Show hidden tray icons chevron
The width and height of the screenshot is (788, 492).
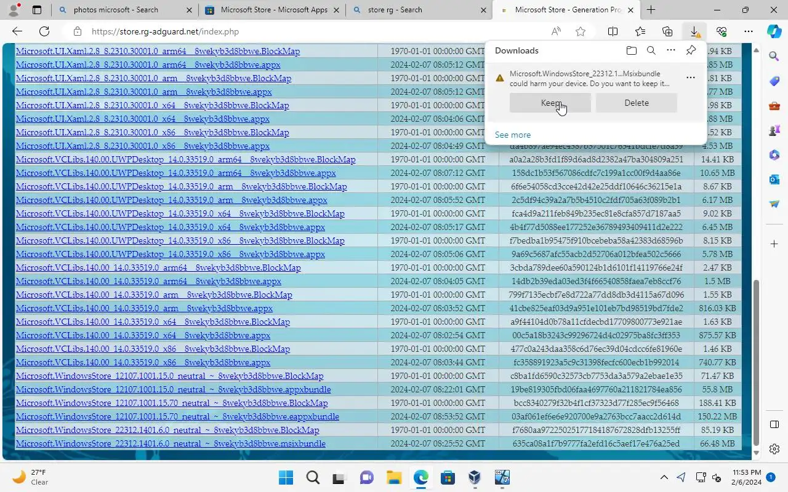click(x=664, y=477)
